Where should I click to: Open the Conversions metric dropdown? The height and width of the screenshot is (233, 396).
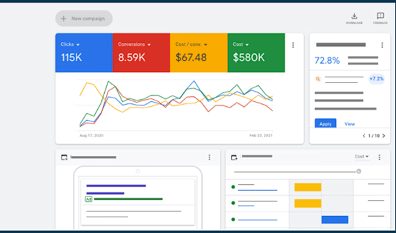point(135,44)
